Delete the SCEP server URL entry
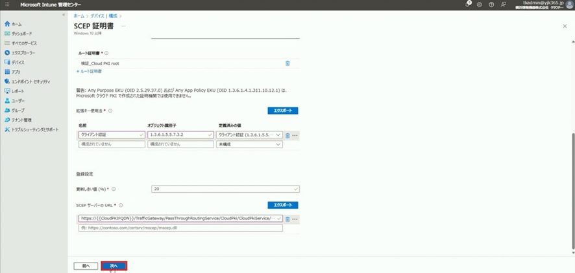The height and width of the screenshot is (273, 575). coord(287,219)
